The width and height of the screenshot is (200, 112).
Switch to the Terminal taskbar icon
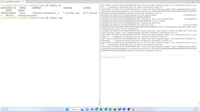click(x=115, y=110)
